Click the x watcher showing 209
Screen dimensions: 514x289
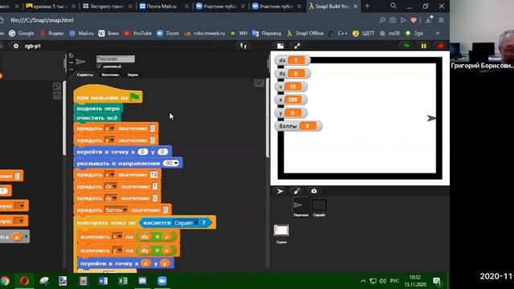[x=291, y=100]
